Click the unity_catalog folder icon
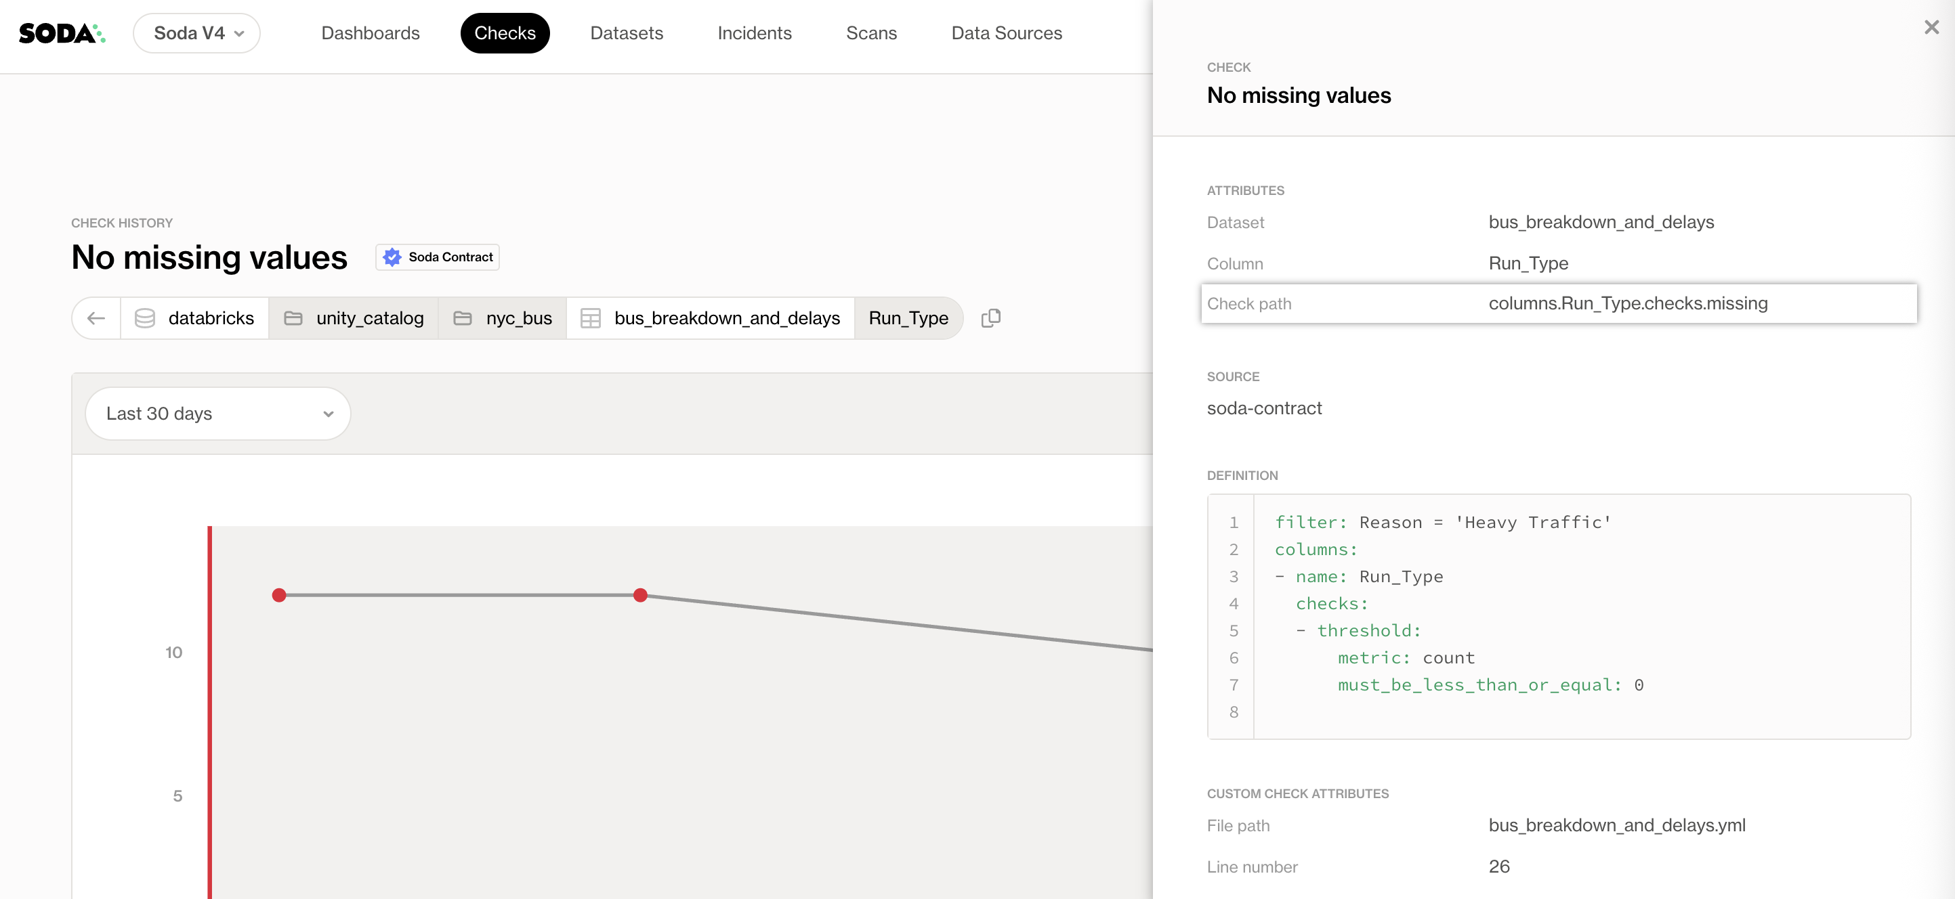The image size is (1955, 899). (x=293, y=318)
